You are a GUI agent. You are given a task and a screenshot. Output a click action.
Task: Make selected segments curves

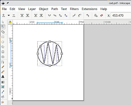coord(80,15)
